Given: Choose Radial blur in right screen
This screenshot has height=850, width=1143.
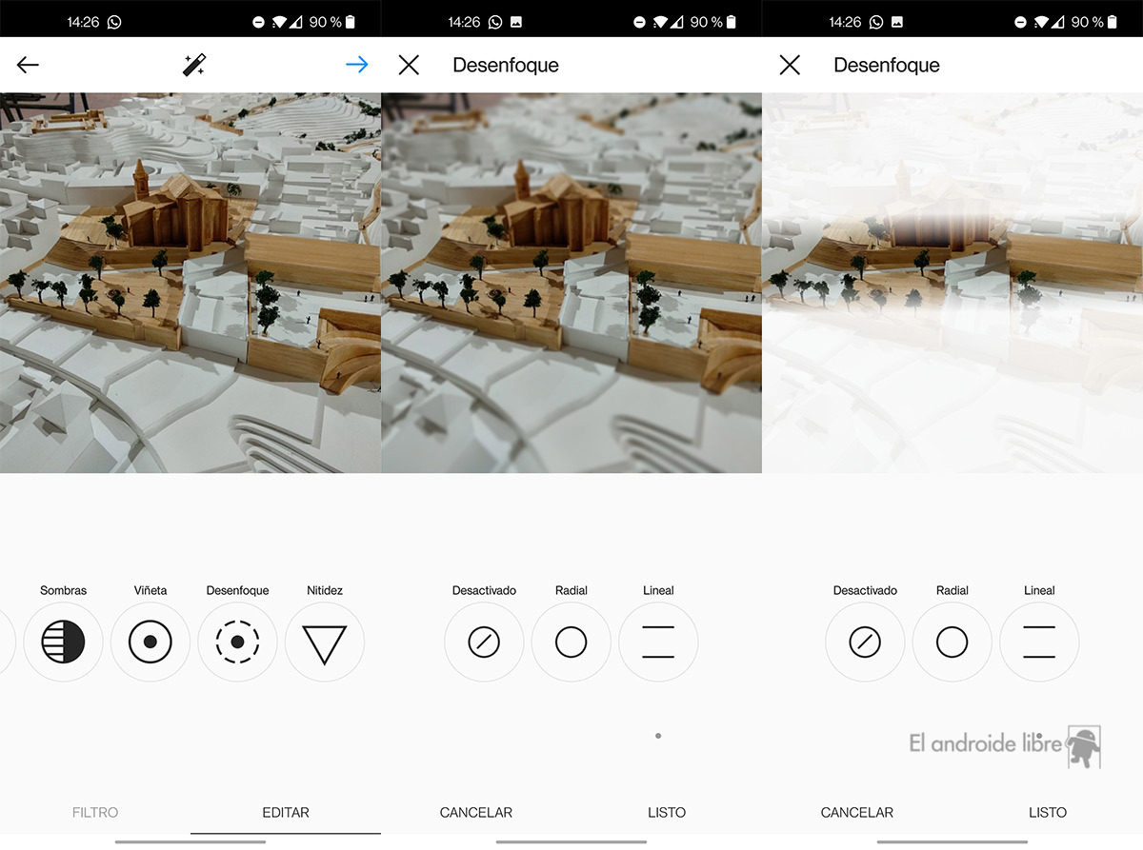Looking at the screenshot, I should coord(952,642).
